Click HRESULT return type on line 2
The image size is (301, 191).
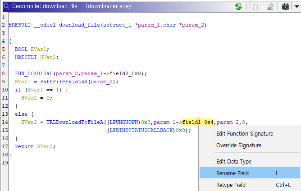[19, 25]
